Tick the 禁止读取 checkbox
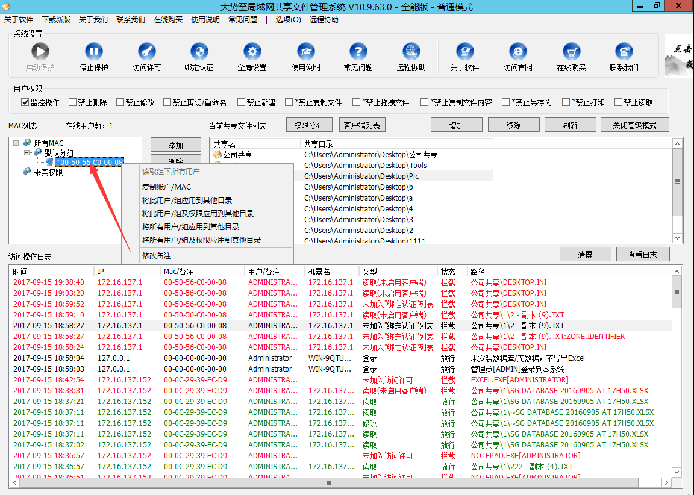 tap(618, 102)
